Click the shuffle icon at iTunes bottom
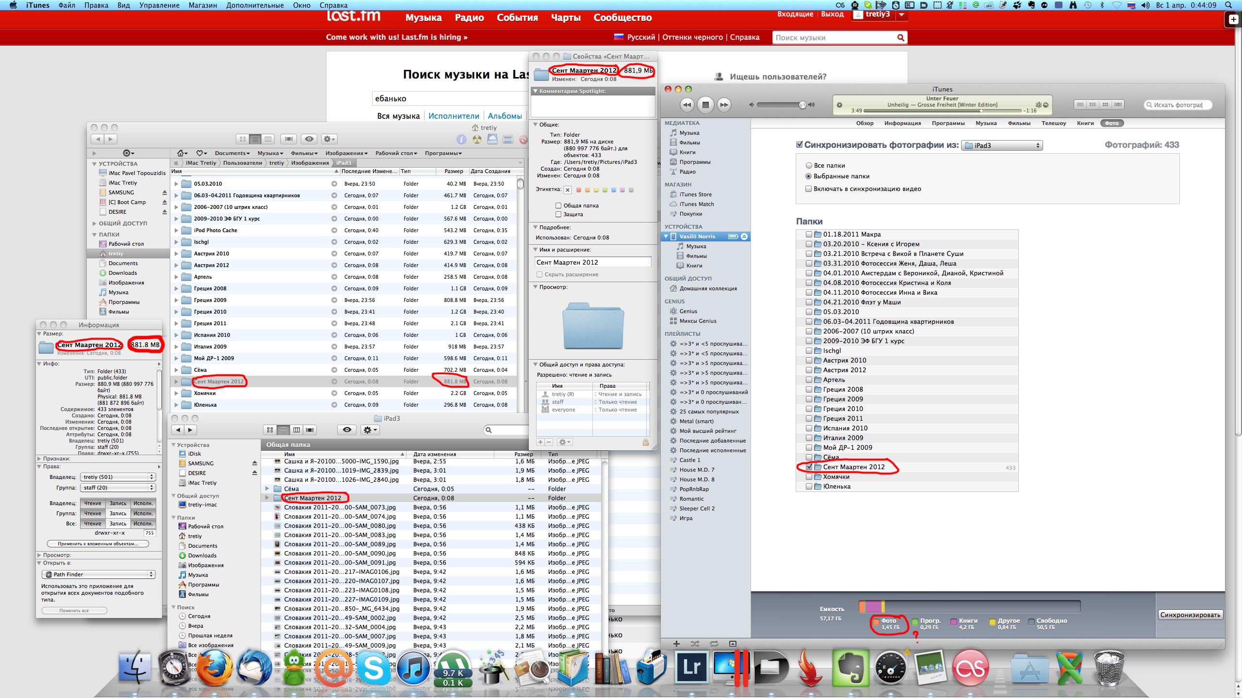Screen dimensions: 1242x698 point(695,644)
